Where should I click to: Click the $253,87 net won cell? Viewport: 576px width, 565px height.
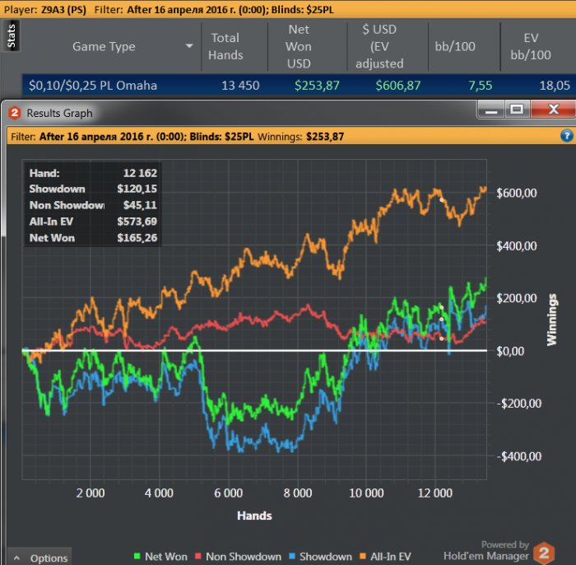[x=317, y=86]
